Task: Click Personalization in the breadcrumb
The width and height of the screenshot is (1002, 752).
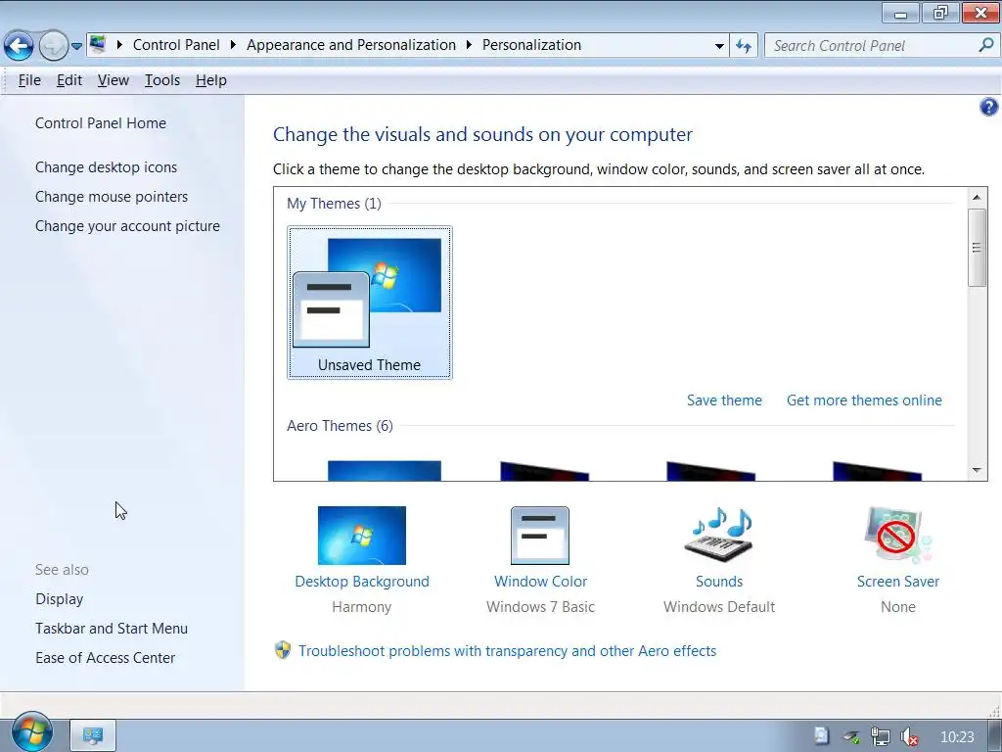Action: coord(531,45)
